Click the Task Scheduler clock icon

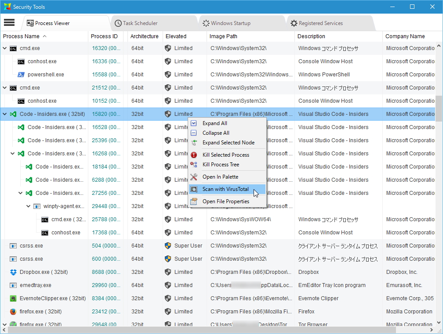click(x=118, y=23)
